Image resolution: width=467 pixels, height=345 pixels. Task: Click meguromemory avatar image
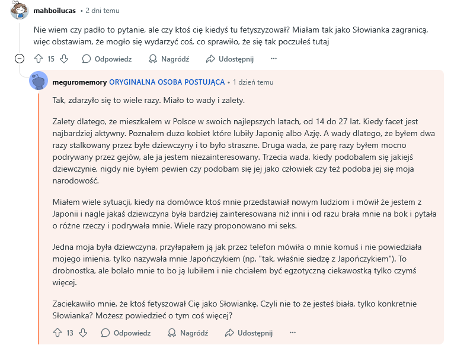39,81
